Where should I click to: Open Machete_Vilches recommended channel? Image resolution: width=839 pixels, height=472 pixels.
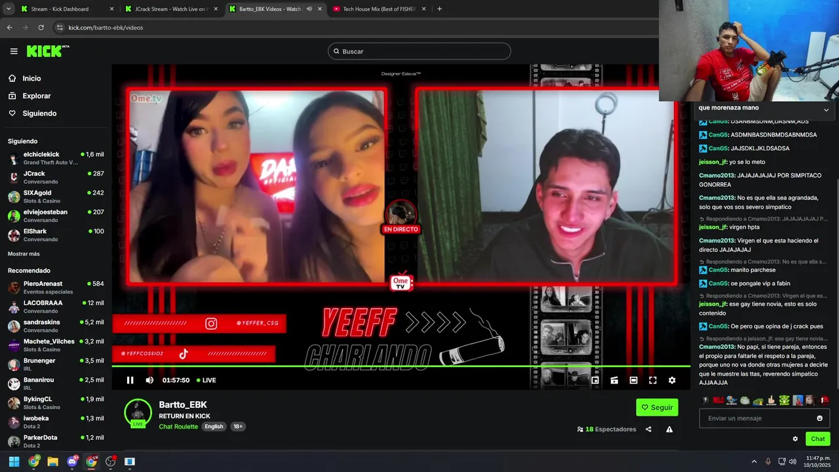point(56,345)
